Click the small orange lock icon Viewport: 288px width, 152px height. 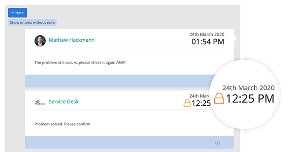pos(187,103)
